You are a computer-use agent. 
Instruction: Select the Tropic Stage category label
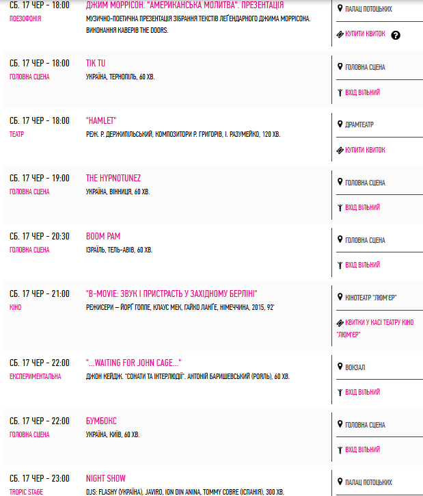click(x=26, y=492)
